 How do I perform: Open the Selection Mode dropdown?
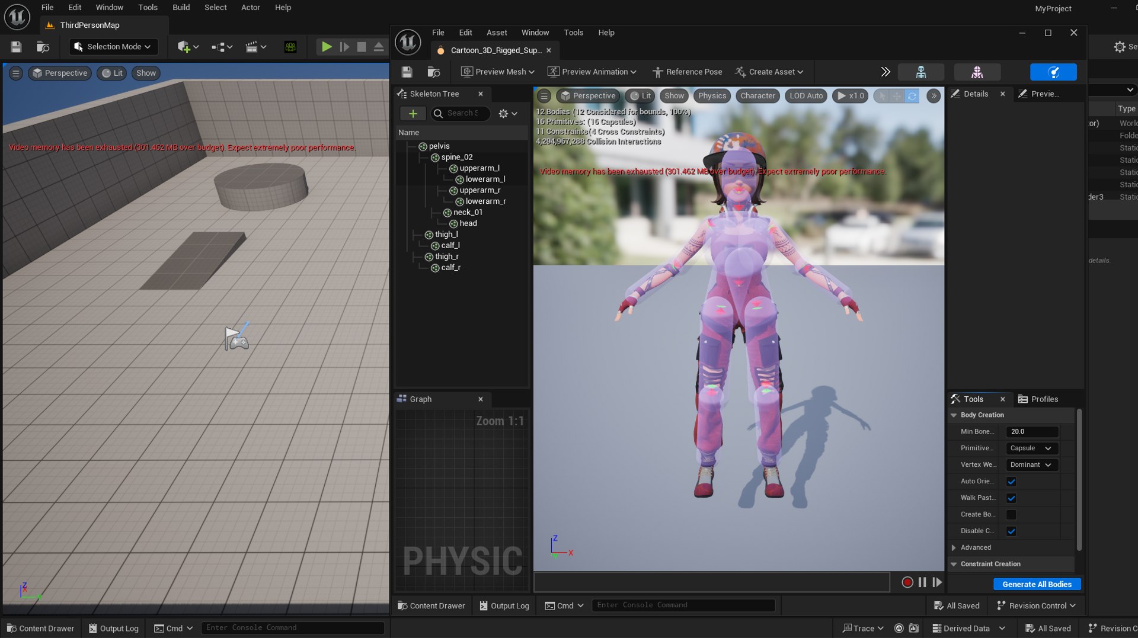click(113, 47)
